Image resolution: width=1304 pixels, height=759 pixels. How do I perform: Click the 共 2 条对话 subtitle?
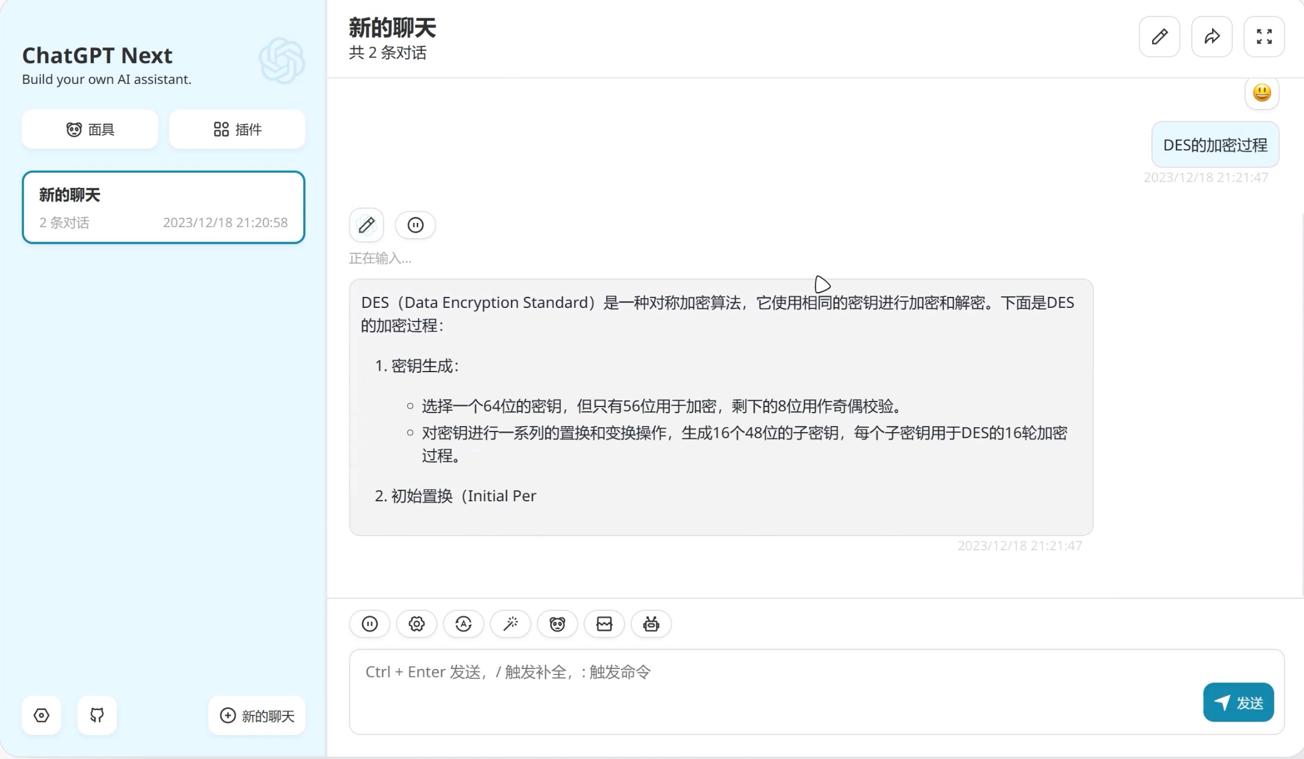[388, 53]
